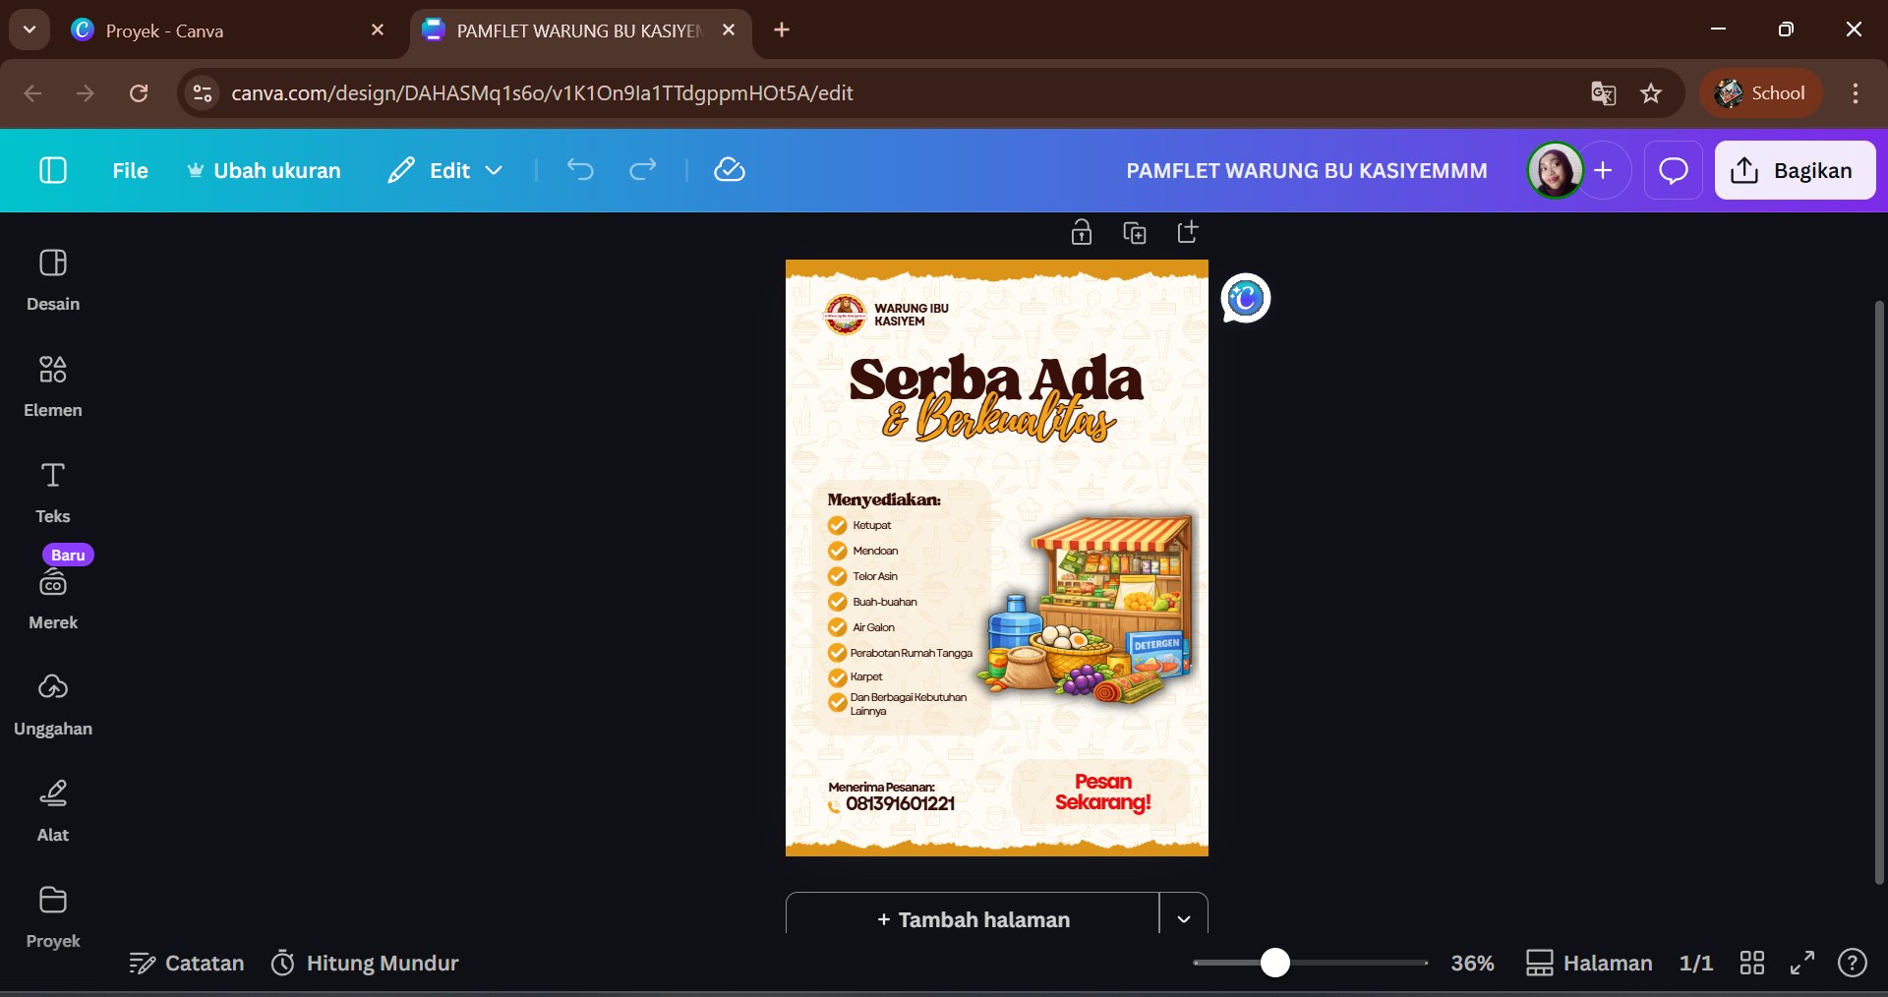The image size is (1888, 997).
Task: Open the Proyek panel
Action: (52, 914)
